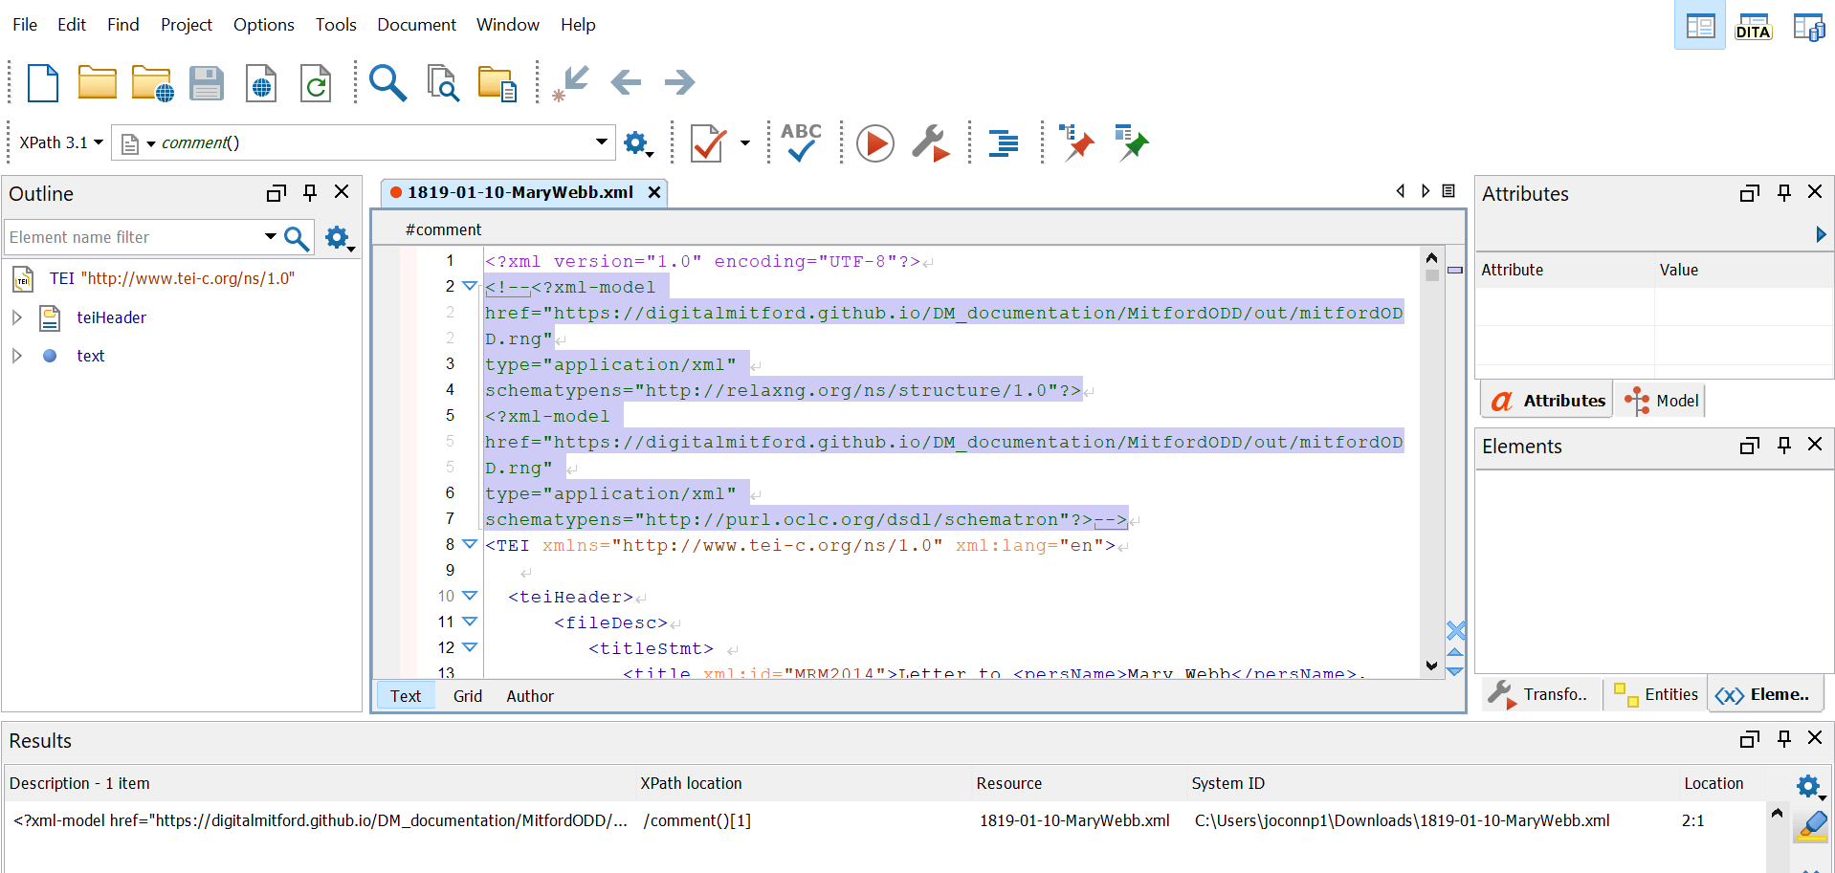Configure transformation scenarios with wrench icon
Screen dimensions: 1835x873
(x=930, y=143)
